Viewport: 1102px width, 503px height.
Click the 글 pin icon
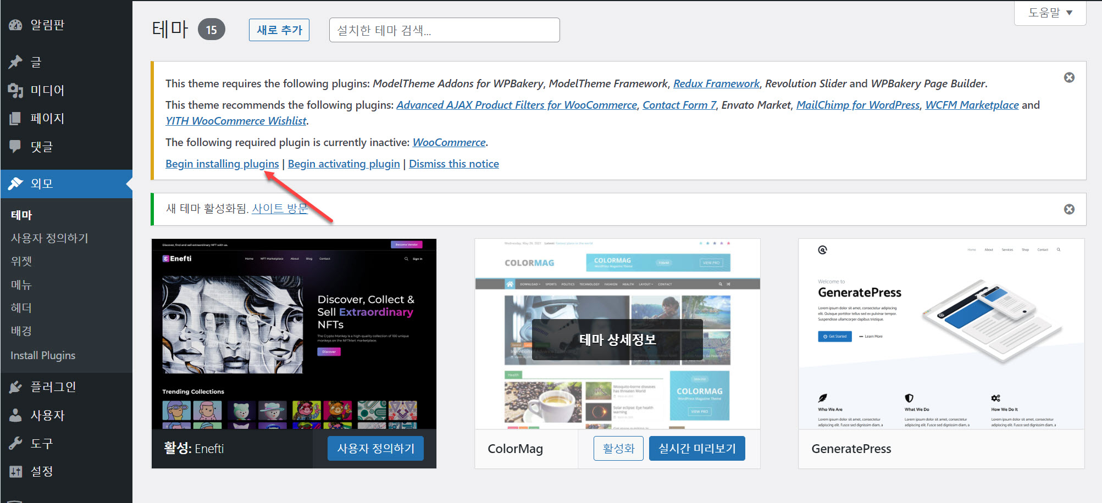[x=15, y=62]
